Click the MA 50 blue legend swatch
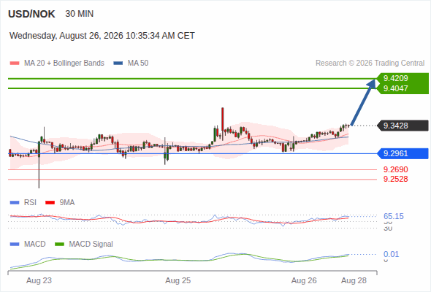Screen dimensions: 431x292 118,64
